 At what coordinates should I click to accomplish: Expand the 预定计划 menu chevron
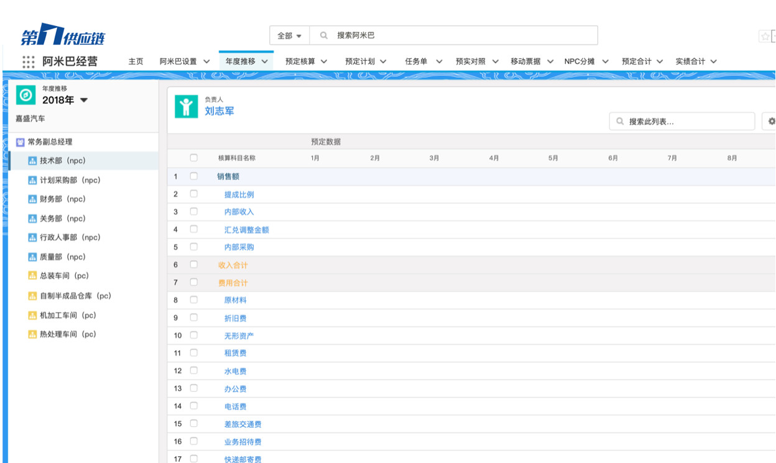(383, 61)
